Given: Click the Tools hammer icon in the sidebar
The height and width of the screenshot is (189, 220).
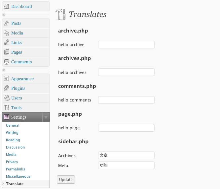Looking at the screenshot, I should 7,107.
